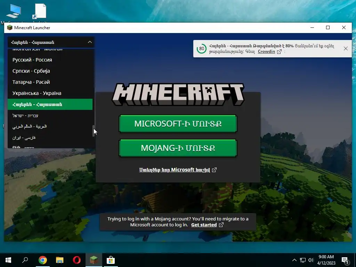The height and width of the screenshot is (267, 356).
Task: Click the network status tray icon
Action: (303, 260)
